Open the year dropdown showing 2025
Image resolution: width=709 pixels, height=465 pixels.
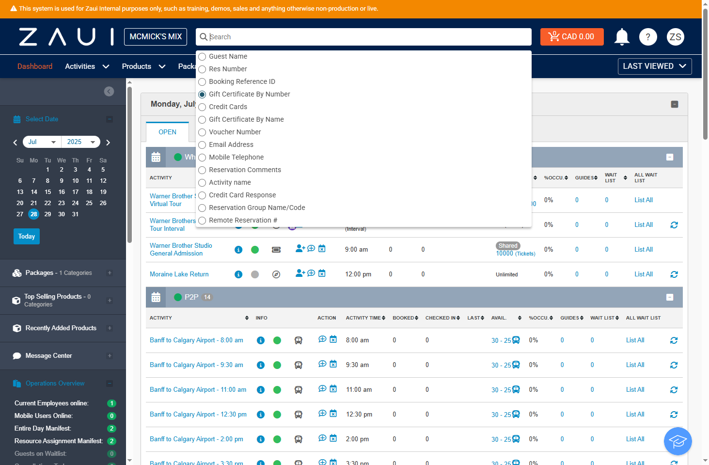[x=81, y=142]
